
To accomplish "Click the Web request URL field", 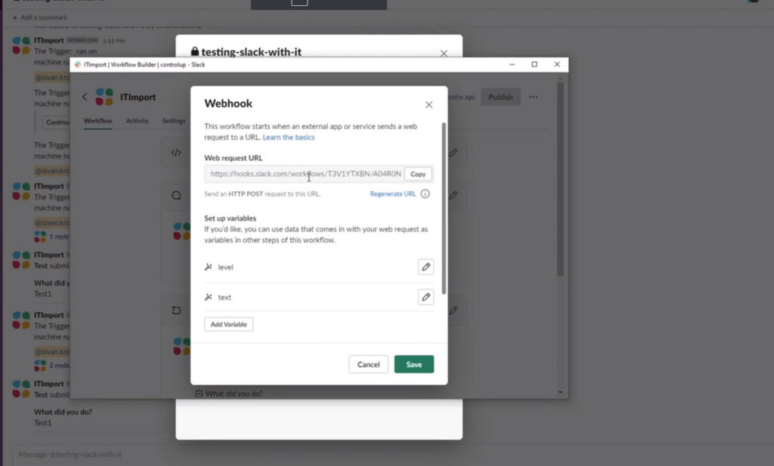I will point(305,174).
